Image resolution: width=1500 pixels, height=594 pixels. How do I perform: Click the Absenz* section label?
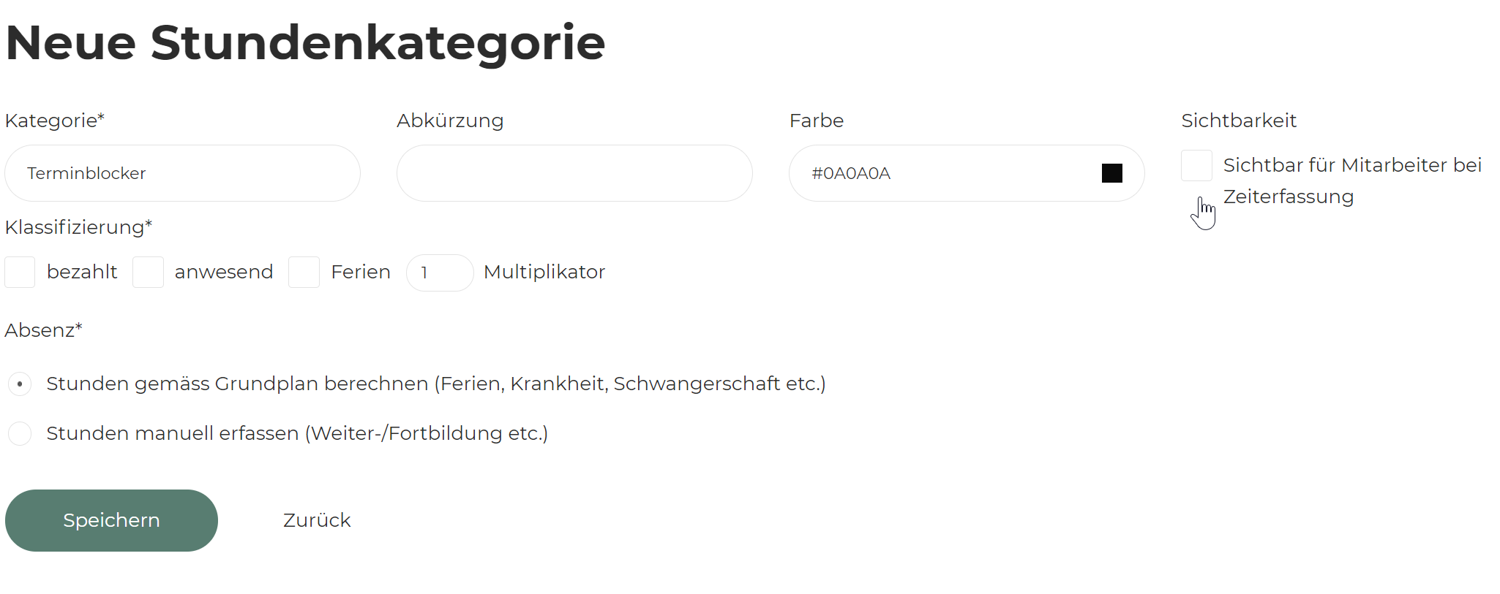[x=44, y=330]
